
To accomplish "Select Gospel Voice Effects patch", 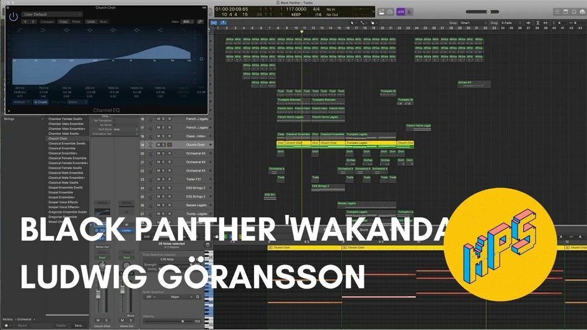I will point(63,202).
